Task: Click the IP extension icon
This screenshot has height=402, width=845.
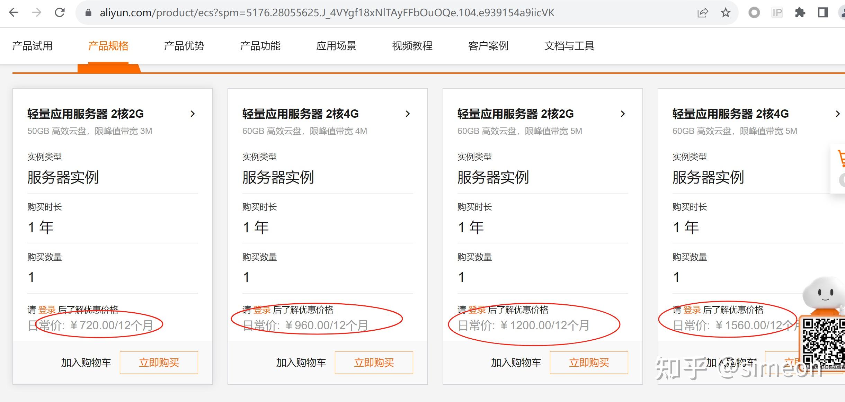Action: (777, 13)
